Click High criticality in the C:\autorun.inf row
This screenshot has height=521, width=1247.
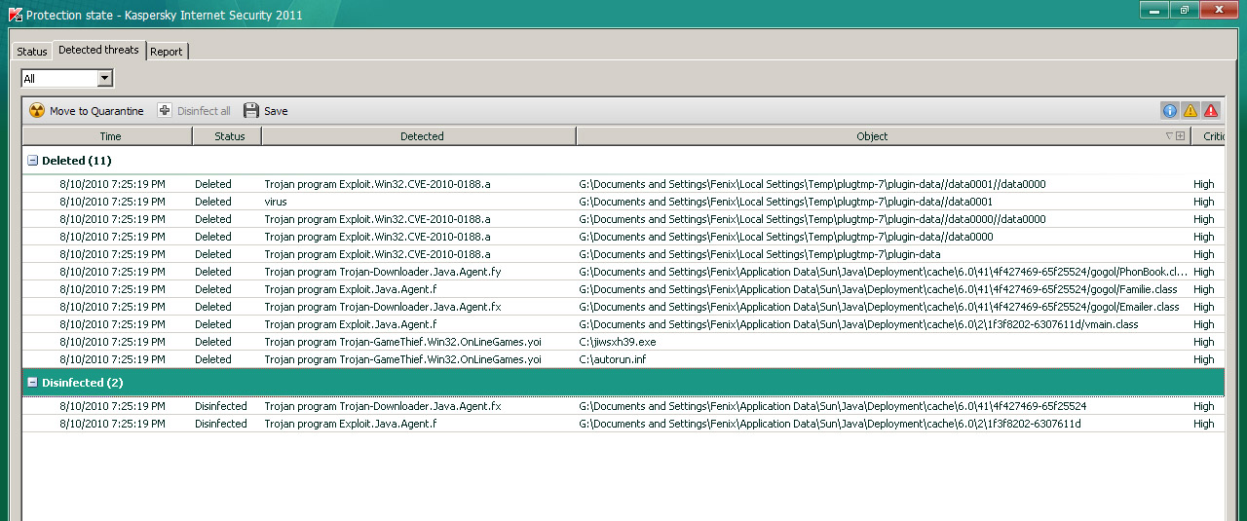click(x=1204, y=359)
